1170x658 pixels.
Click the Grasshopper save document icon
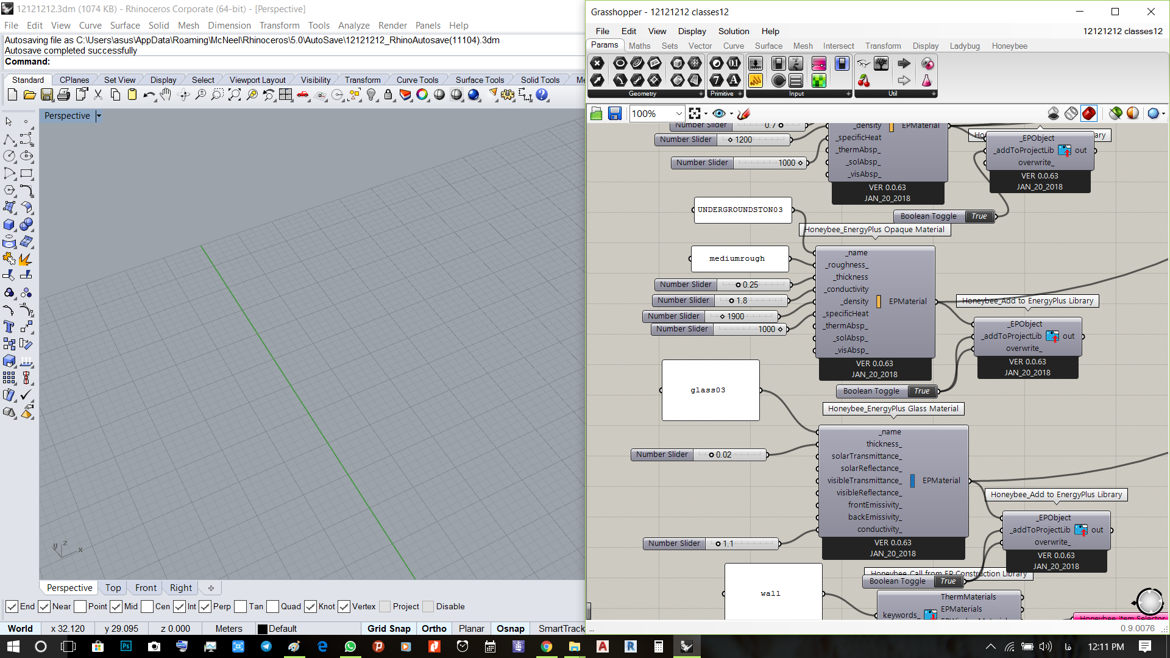click(615, 113)
